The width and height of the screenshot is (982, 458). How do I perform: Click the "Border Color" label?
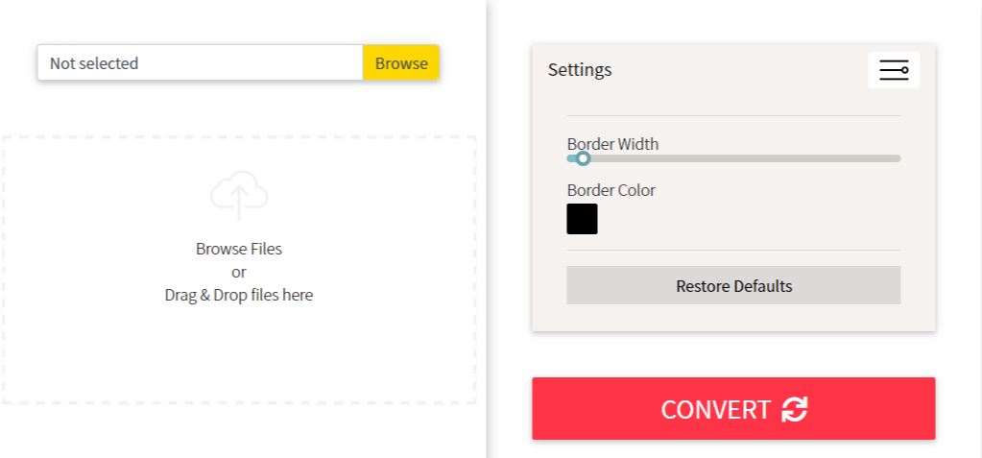pyautogui.click(x=611, y=190)
